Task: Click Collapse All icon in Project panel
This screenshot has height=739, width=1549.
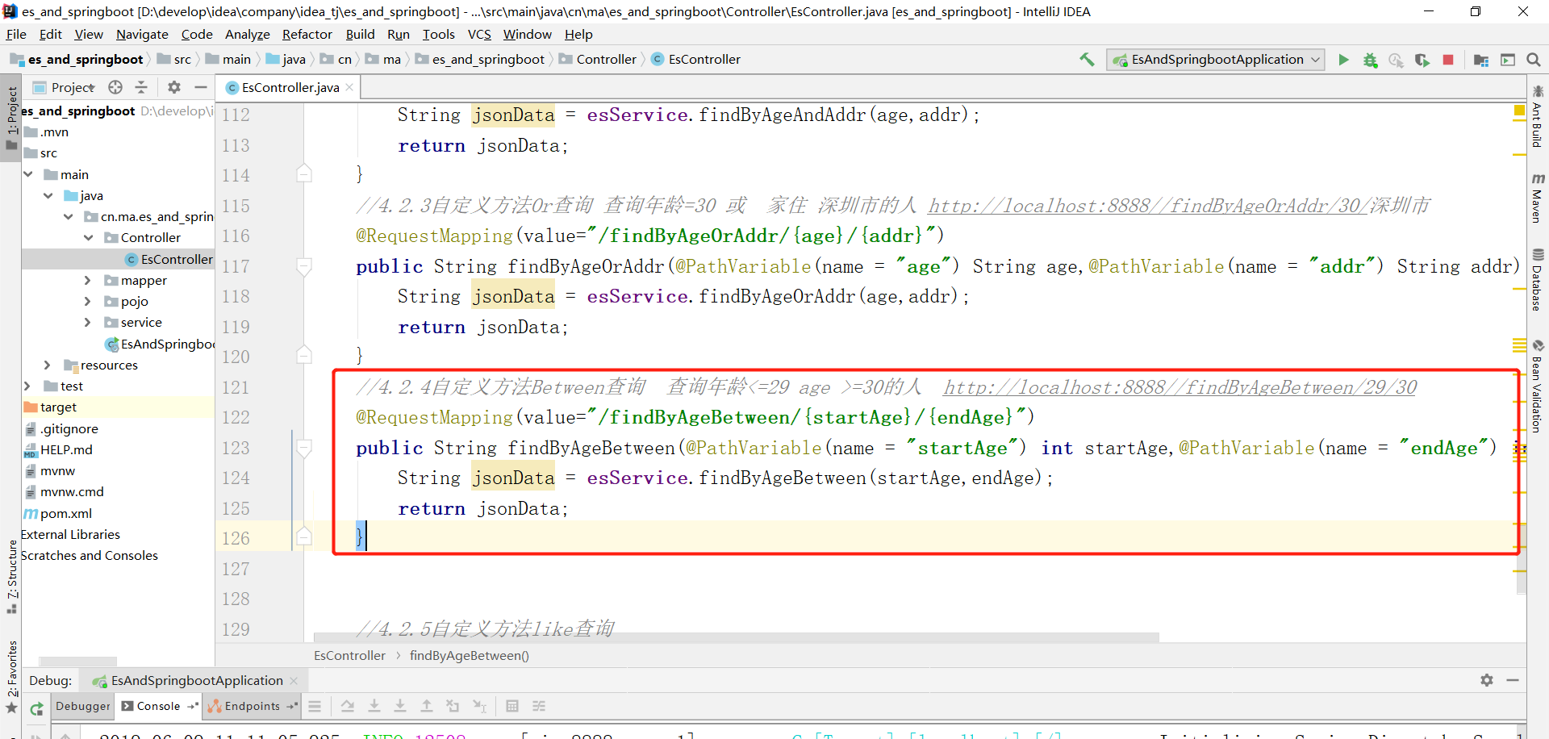Action: [141, 87]
